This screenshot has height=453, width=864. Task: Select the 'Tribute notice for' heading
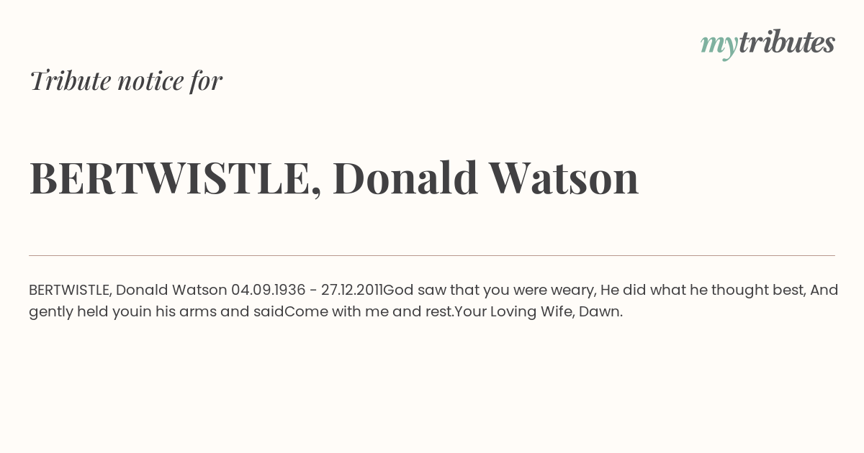[x=125, y=81]
